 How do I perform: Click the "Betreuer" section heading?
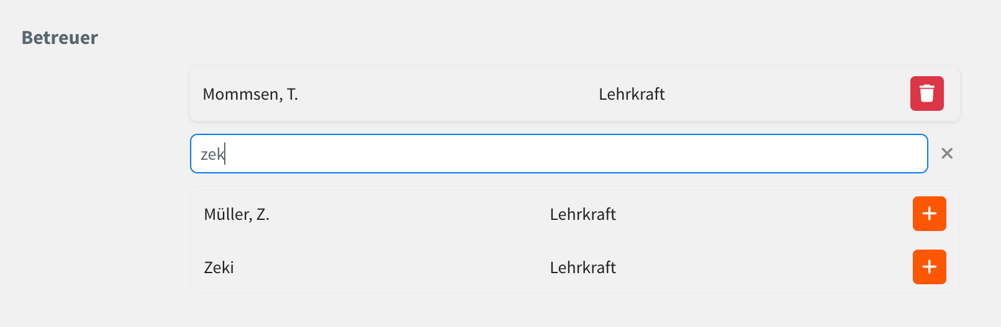click(x=60, y=38)
